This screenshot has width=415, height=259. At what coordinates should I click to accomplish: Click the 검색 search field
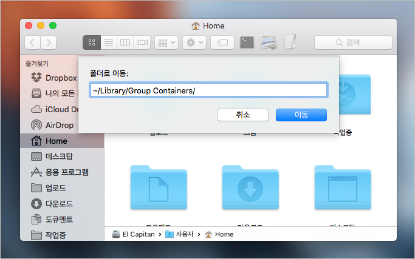[353, 42]
